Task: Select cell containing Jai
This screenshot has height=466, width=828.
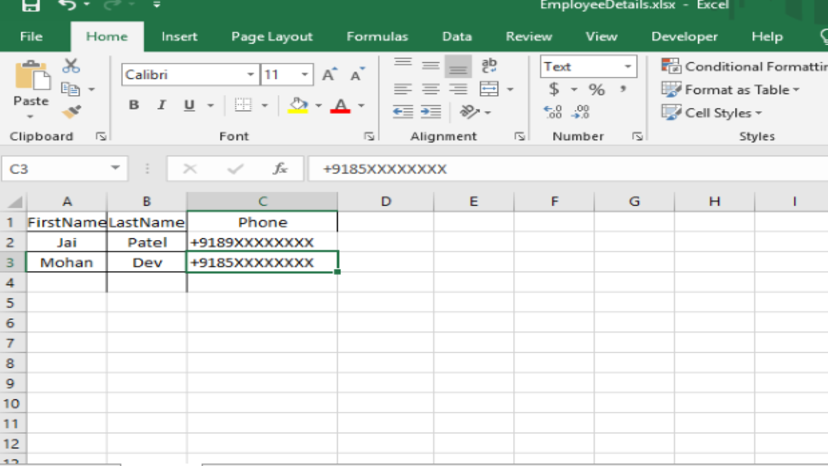Action: click(x=67, y=243)
